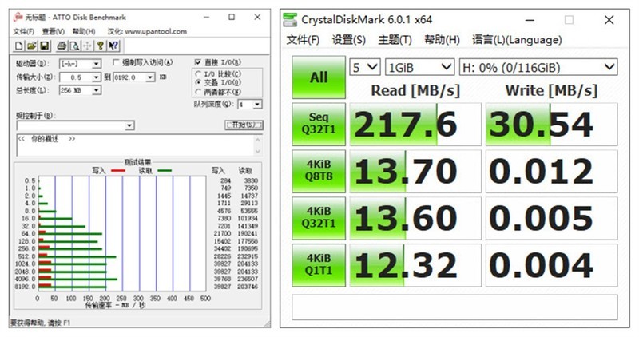Select the 交叠 I/O radio button

click(198, 83)
